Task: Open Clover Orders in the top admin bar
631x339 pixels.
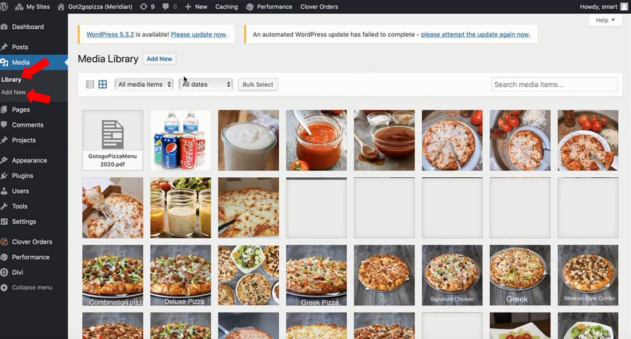Action: pyautogui.click(x=319, y=7)
